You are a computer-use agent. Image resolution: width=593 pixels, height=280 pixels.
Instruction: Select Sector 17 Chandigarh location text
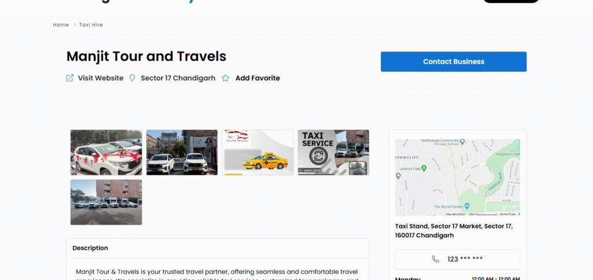178,78
